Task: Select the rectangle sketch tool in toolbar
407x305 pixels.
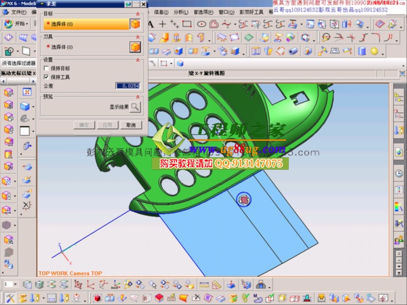Action: tap(187, 24)
